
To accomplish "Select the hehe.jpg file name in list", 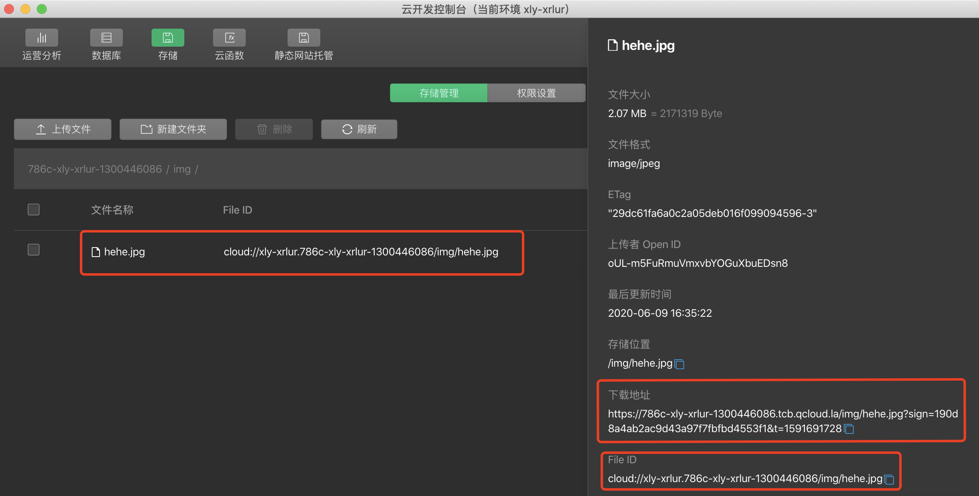I will tap(124, 252).
